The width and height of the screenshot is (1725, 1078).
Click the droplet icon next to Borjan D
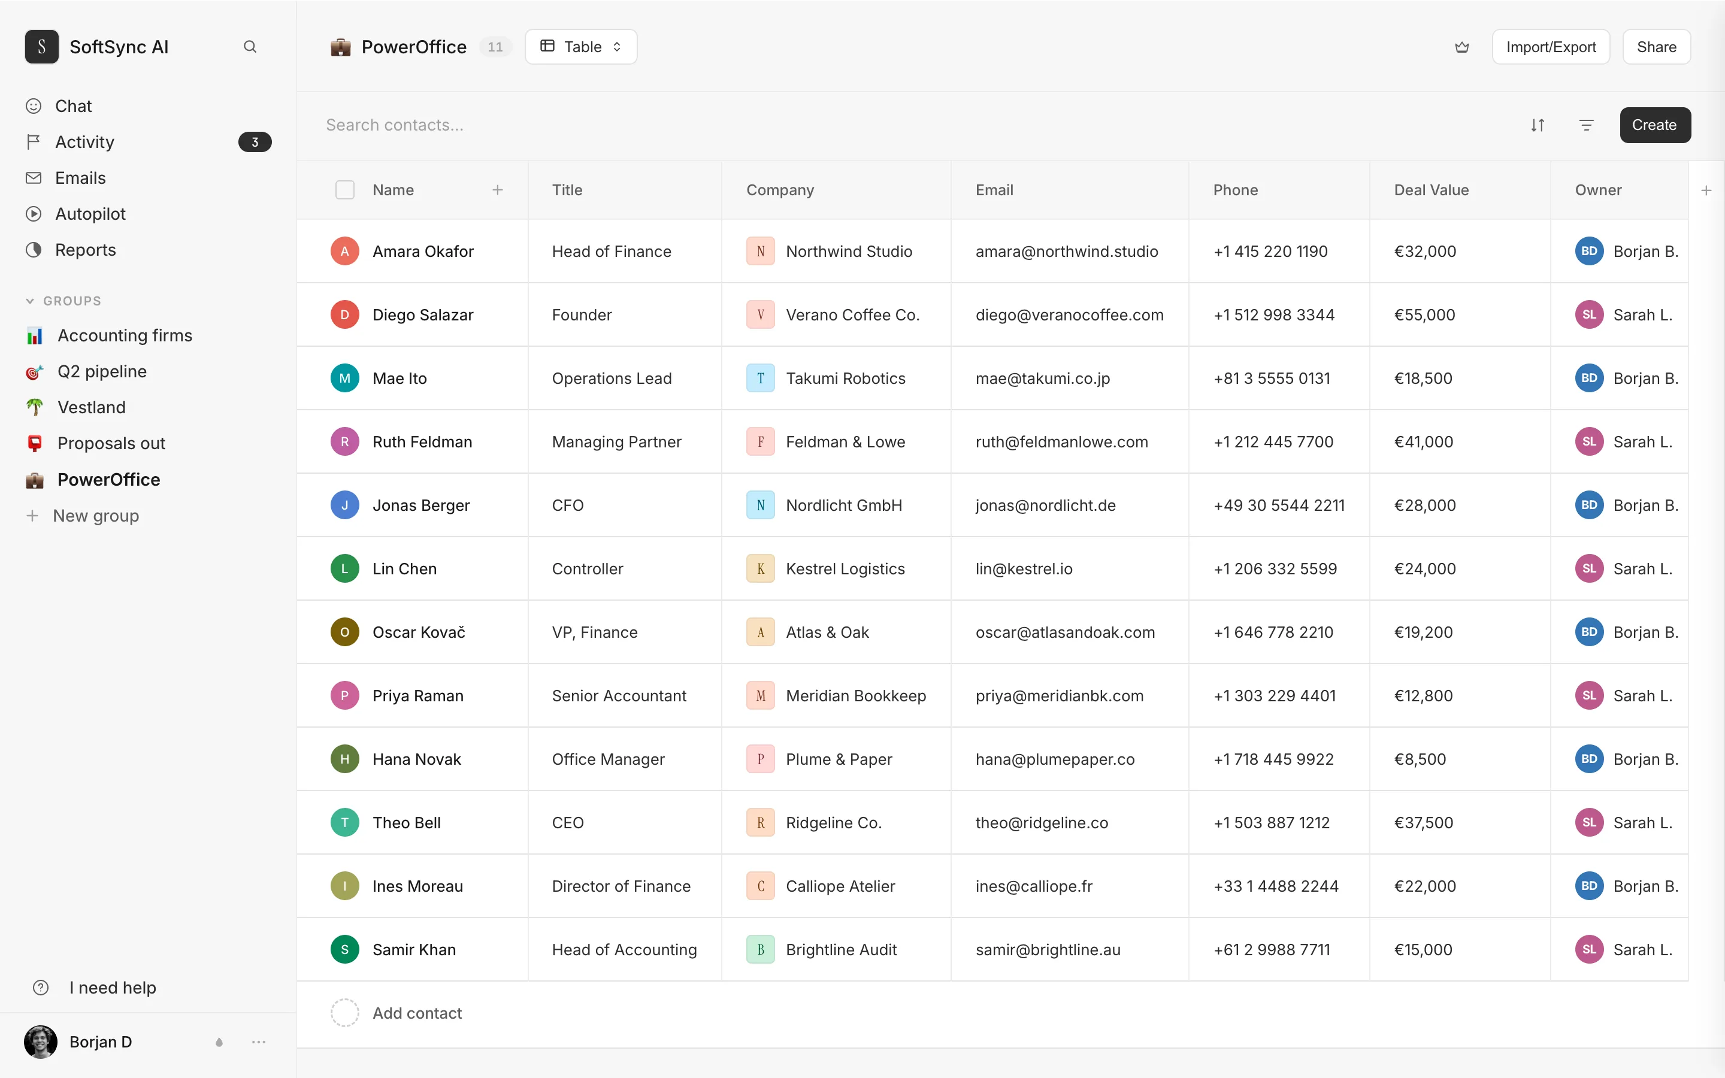219,1042
